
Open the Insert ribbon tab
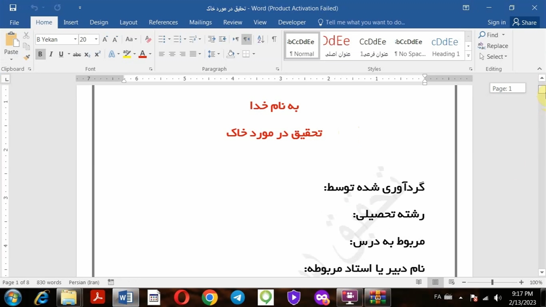coord(71,22)
